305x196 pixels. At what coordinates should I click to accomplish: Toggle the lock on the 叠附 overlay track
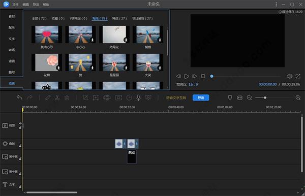[20, 146]
